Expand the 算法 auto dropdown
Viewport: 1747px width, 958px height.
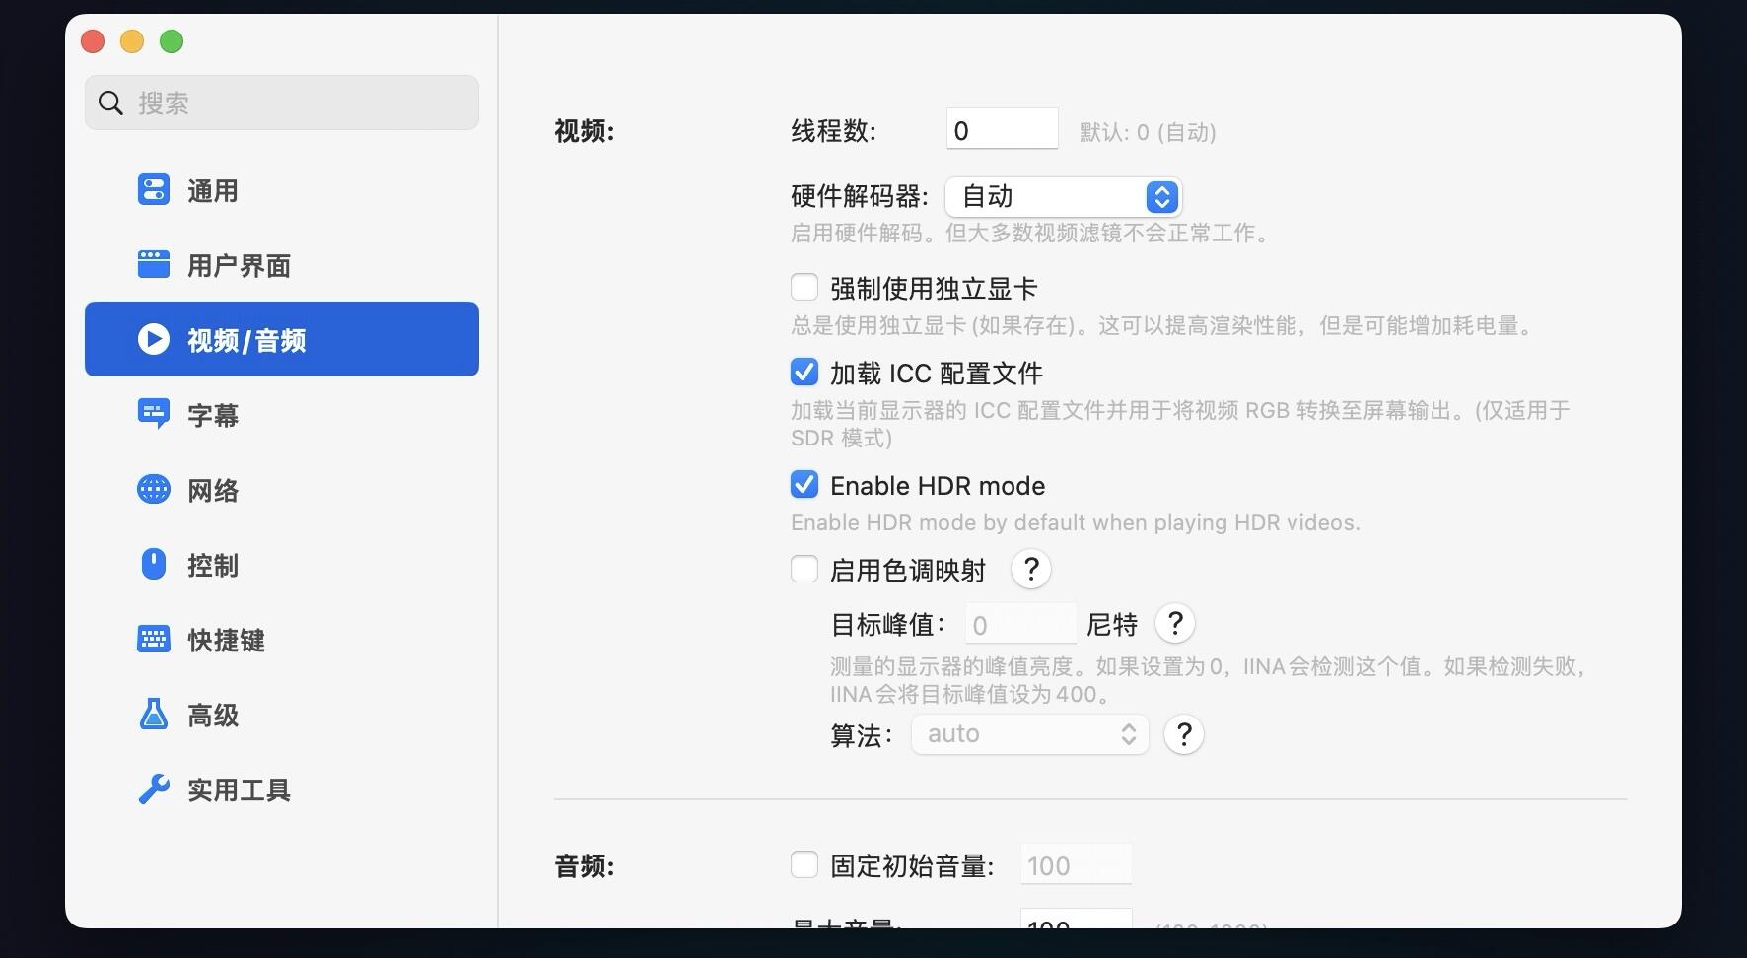[x=1030, y=734]
